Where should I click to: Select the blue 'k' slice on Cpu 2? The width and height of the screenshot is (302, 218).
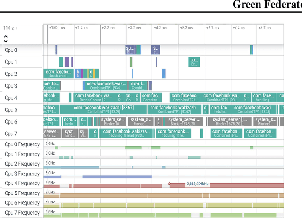coord(78,74)
